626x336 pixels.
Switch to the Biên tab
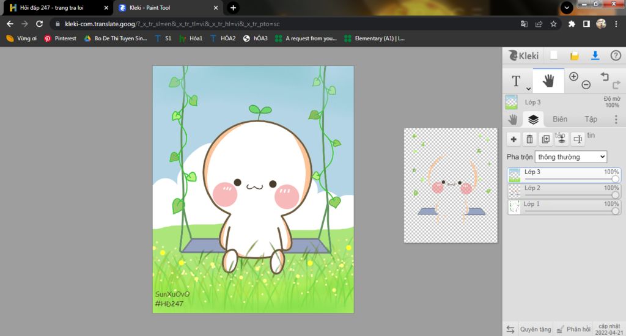pyautogui.click(x=560, y=119)
